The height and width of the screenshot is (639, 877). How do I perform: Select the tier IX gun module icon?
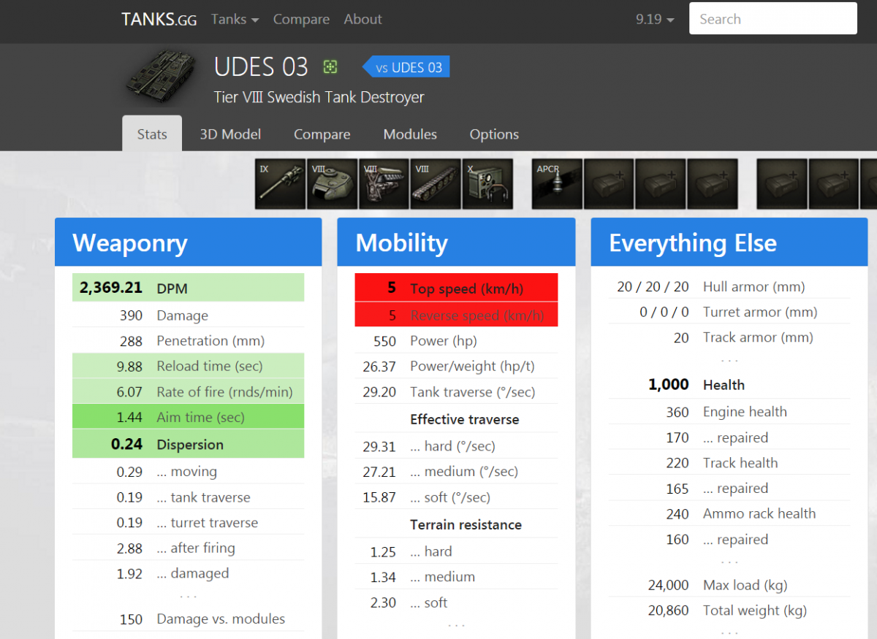tap(281, 184)
